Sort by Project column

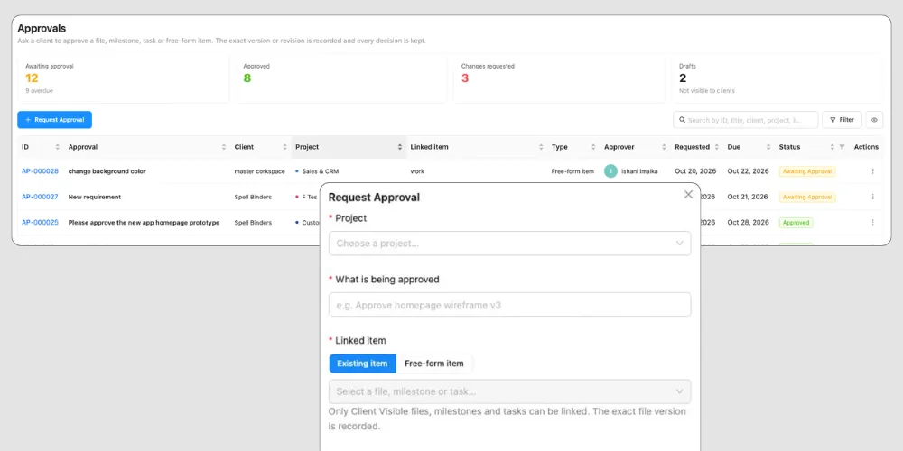pos(400,147)
